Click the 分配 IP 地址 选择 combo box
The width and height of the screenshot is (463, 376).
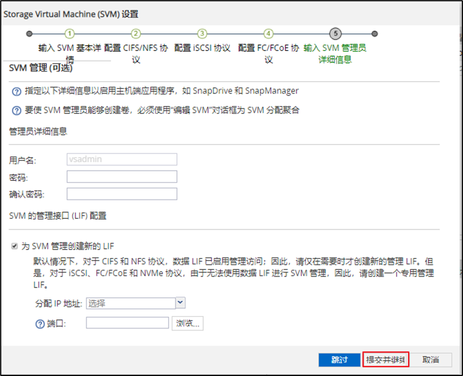[x=131, y=303]
